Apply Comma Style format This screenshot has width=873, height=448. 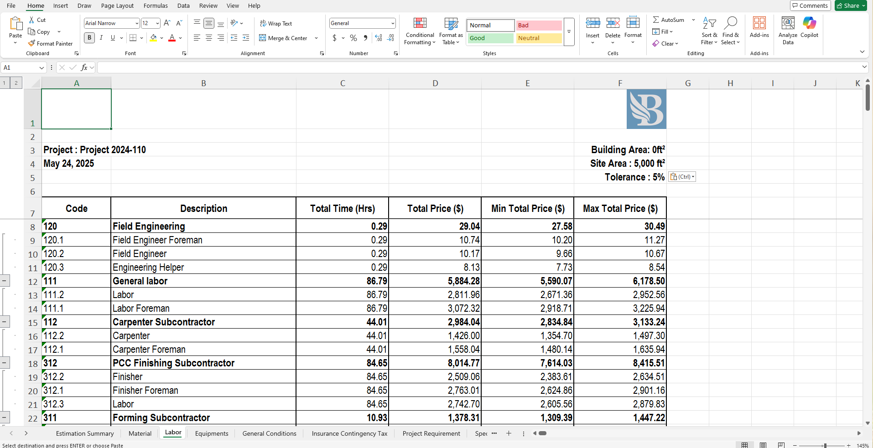[365, 38]
